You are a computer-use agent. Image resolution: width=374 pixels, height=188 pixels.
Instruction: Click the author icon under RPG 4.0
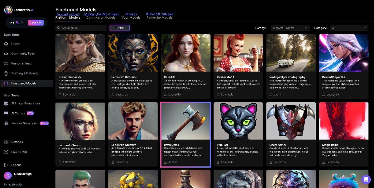(x=165, y=94)
